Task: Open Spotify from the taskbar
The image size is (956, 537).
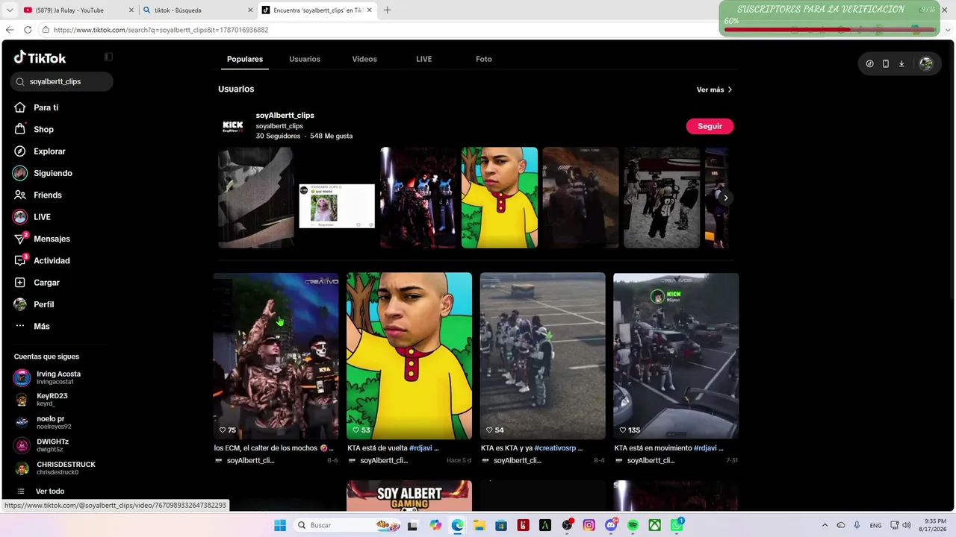Action: tap(633, 525)
